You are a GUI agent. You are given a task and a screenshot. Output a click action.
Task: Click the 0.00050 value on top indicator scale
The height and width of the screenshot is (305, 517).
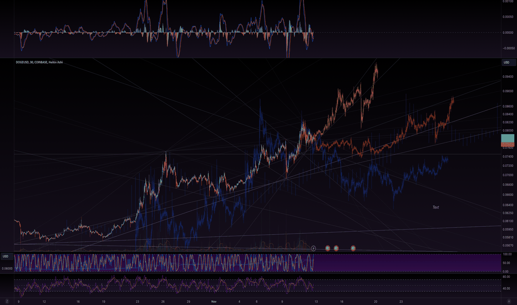(508, 17)
